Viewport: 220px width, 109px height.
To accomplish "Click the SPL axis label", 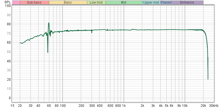I will click(x=8, y=2).
